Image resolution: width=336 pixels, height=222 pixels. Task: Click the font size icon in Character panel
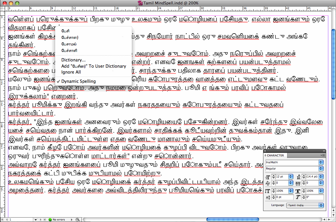click(x=268, y=177)
